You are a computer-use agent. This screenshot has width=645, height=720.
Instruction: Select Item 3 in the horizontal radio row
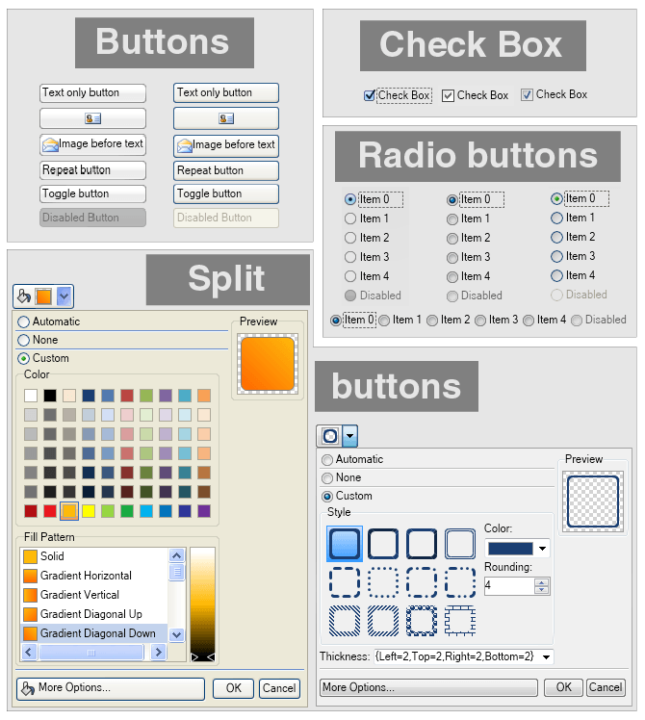click(x=480, y=321)
